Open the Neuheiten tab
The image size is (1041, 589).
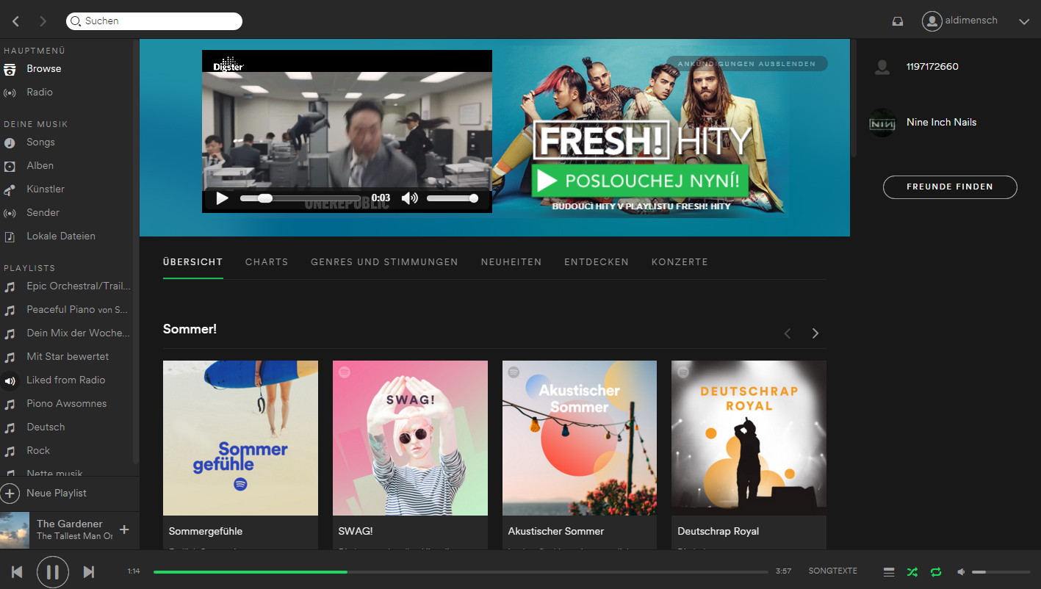pos(511,262)
